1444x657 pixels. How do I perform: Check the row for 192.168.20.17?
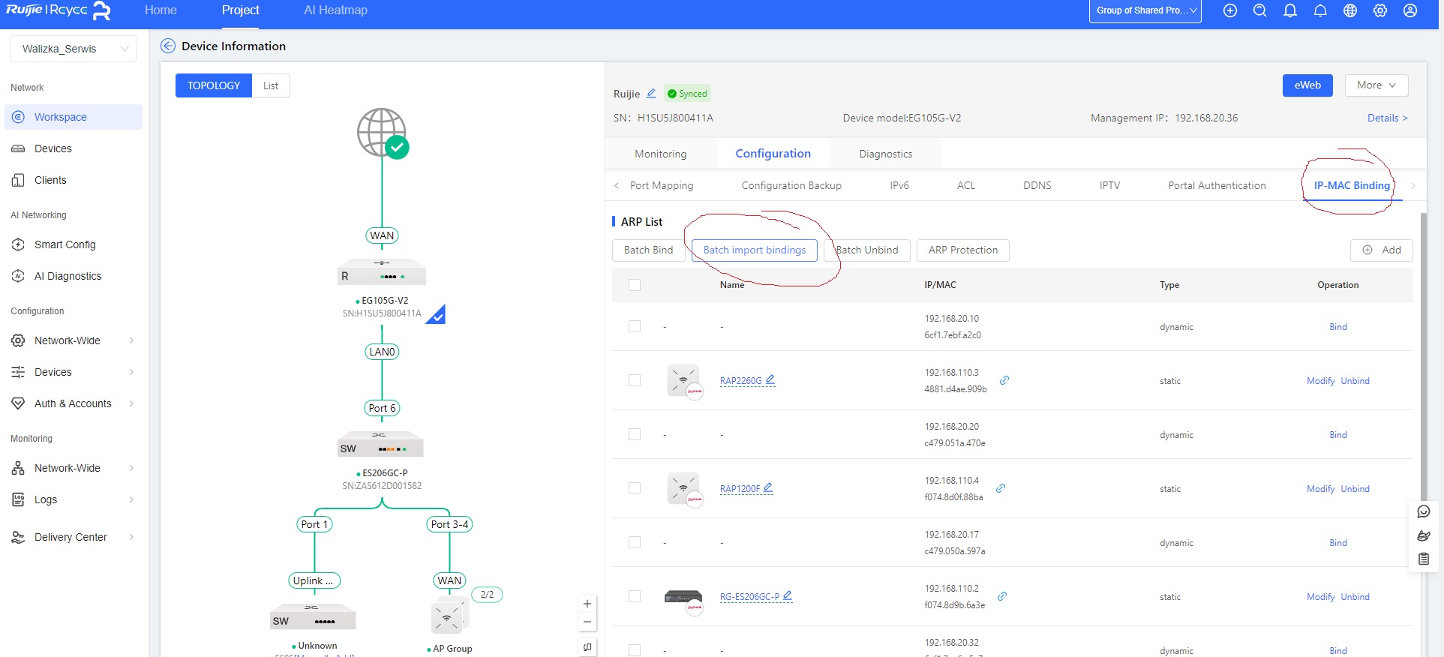pos(635,542)
